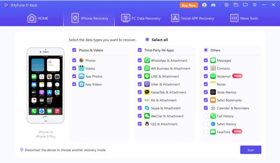
Task: Open the Discord community icon
Action: point(213,5)
